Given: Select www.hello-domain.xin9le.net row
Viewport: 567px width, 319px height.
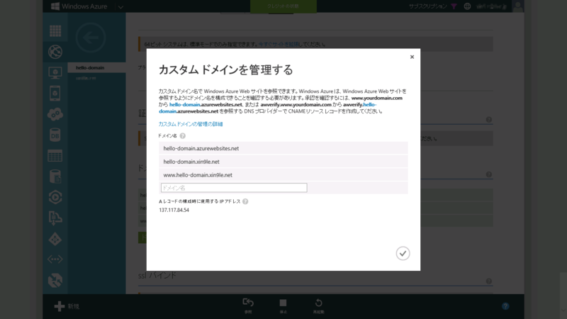Looking at the screenshot, I should tap(283, 174).
